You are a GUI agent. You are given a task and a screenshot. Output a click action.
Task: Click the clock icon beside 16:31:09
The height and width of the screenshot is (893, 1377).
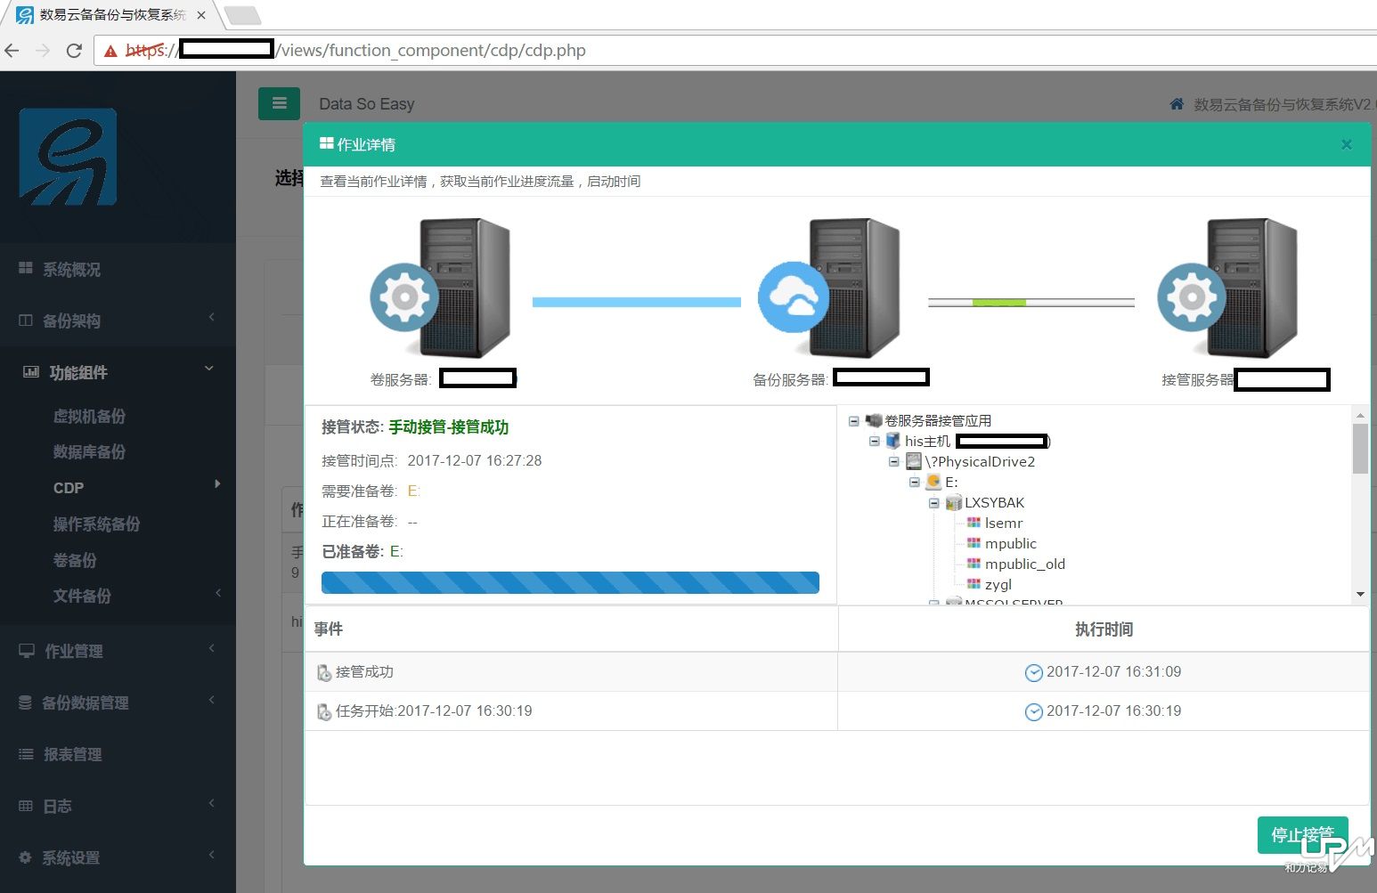1033,673
